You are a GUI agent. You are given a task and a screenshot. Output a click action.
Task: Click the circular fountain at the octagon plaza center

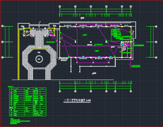click(x=39, y=59)
